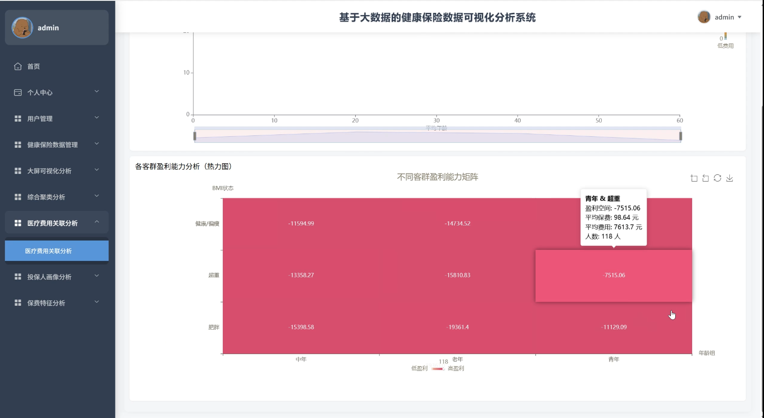Open the 首页 menu item
The image size is (764, 418).
pyautogui.click(x=57, y=66)
